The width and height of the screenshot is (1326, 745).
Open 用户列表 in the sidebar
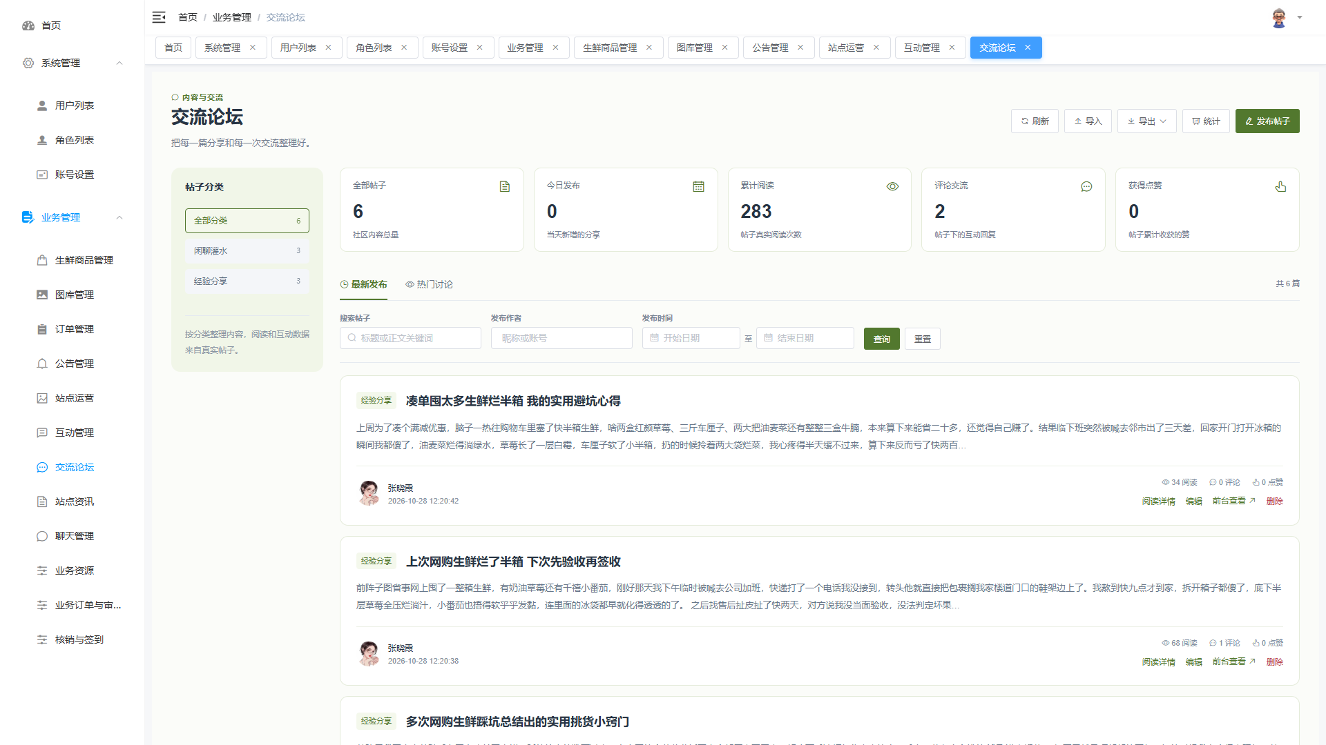(x=75, y=106)
